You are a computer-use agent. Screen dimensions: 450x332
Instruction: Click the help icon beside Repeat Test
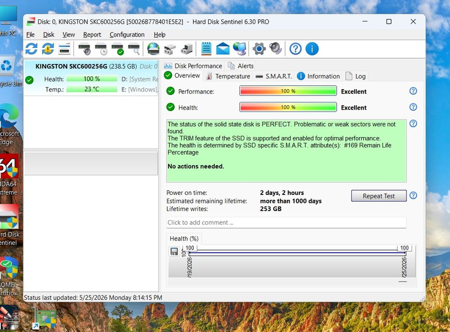point(413,195)
